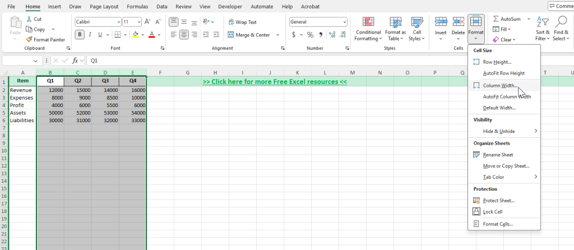Viewport: 574px width, 250px height.
Task: Click the Insert Function fx icon
Action: [75, 61]
